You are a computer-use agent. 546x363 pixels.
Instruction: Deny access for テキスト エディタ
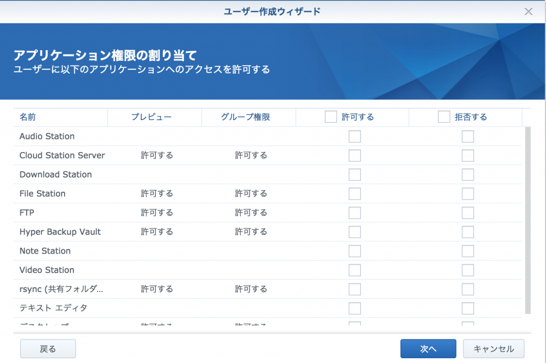click(468, 308)
